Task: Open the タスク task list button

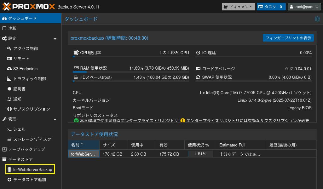Action: pos(271,7)
